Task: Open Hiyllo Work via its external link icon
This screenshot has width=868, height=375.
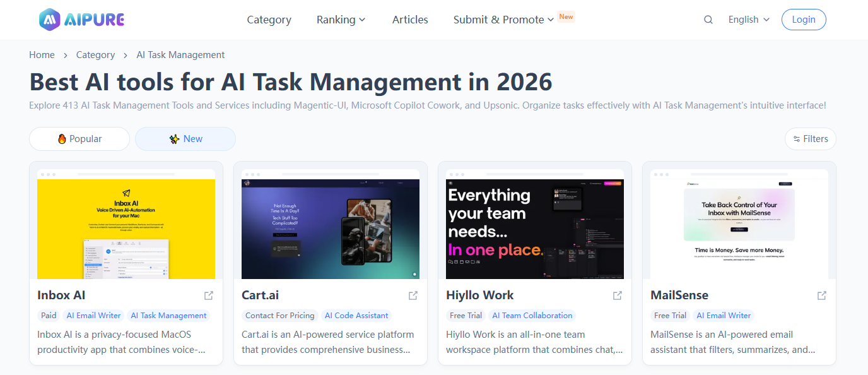Action: (x=617, y=295)
